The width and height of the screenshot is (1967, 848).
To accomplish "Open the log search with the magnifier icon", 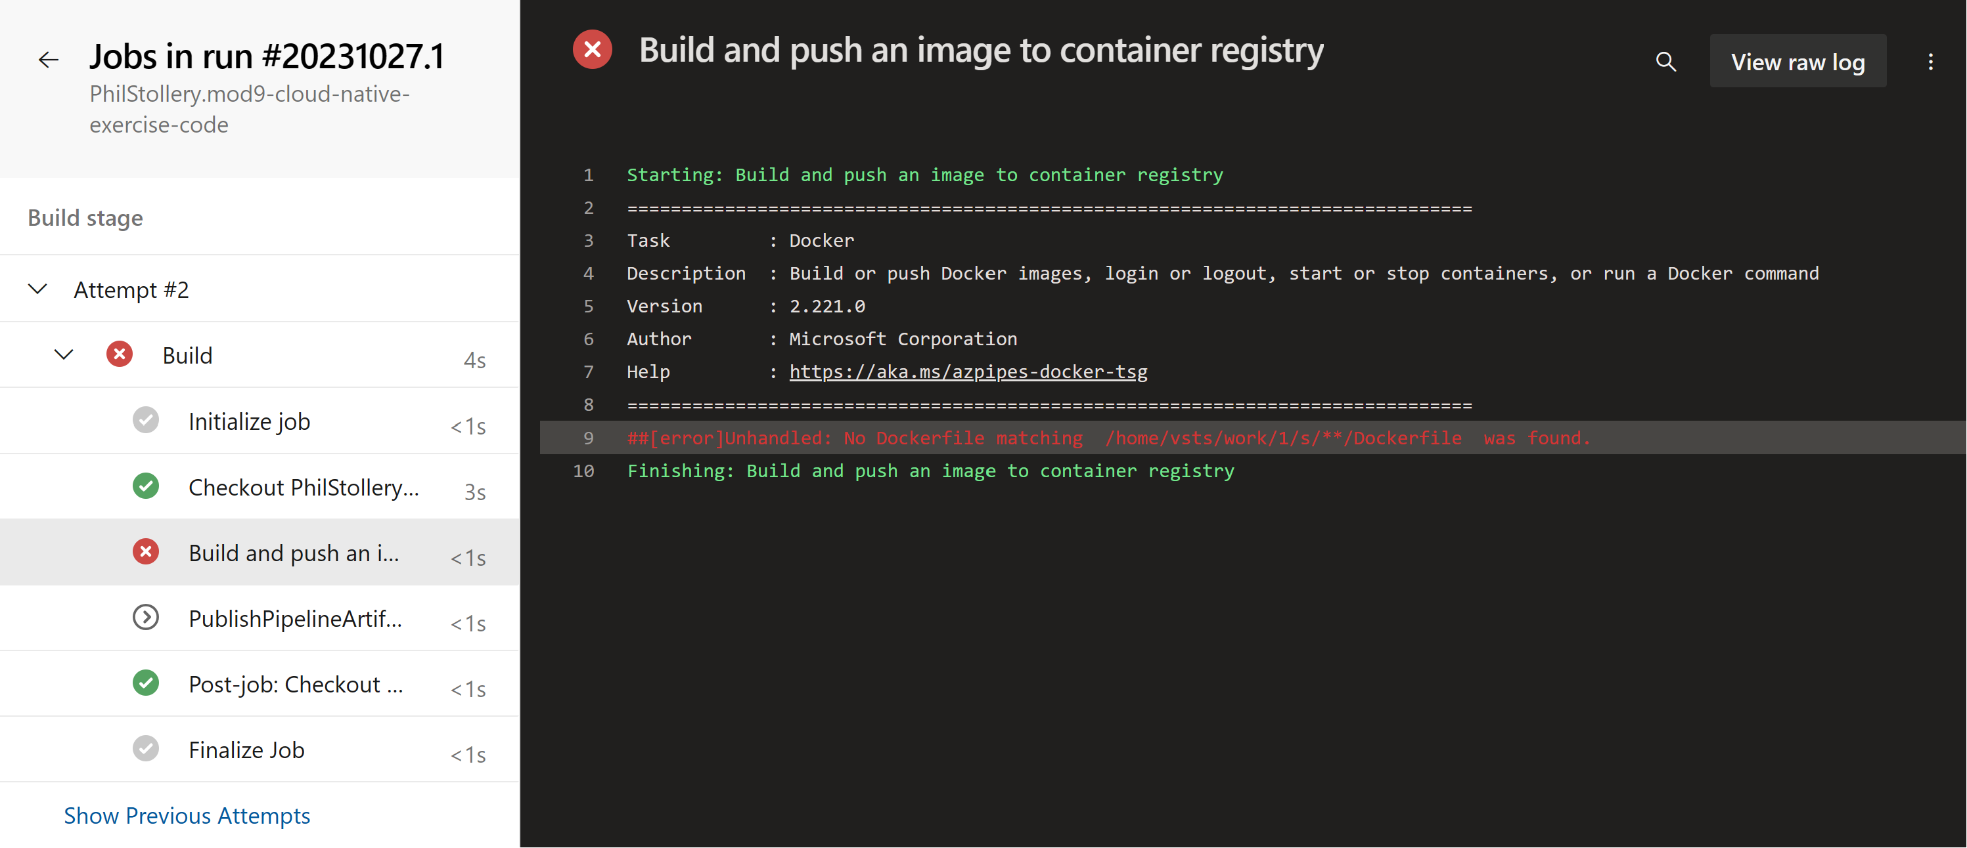I will click(1666, 62).
